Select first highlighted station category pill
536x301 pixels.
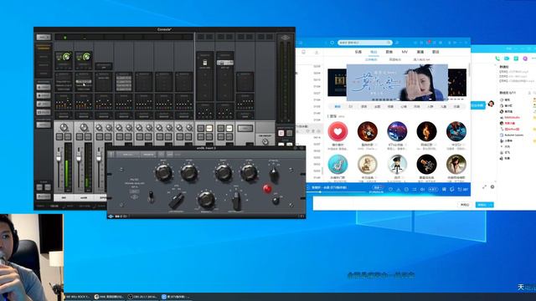[x=338, y=106]
